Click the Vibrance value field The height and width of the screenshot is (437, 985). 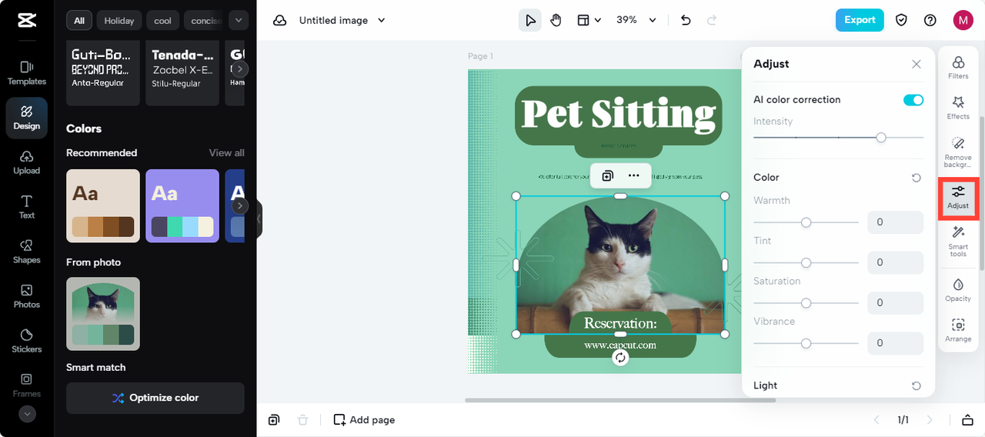(x=895, y=343)
